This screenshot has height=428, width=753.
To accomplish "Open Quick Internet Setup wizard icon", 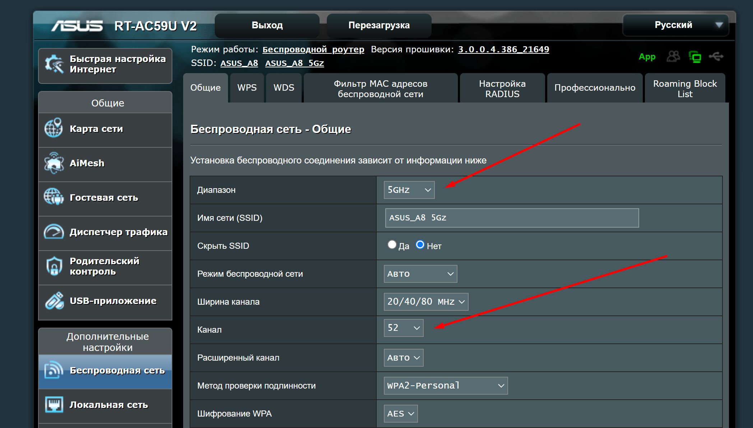I will tap(54, 65).
